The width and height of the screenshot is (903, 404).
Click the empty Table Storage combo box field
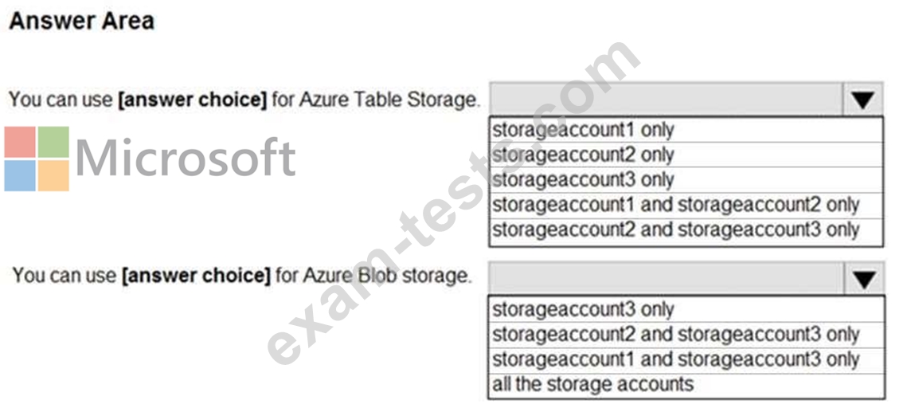(x=665, y=100)
